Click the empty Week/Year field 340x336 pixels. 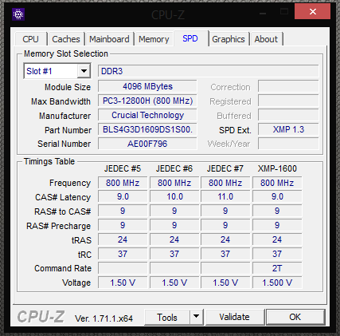pos(288,144)
